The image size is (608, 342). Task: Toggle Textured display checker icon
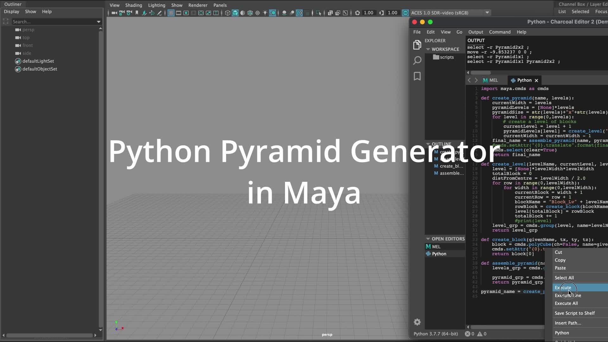[258, 13]
